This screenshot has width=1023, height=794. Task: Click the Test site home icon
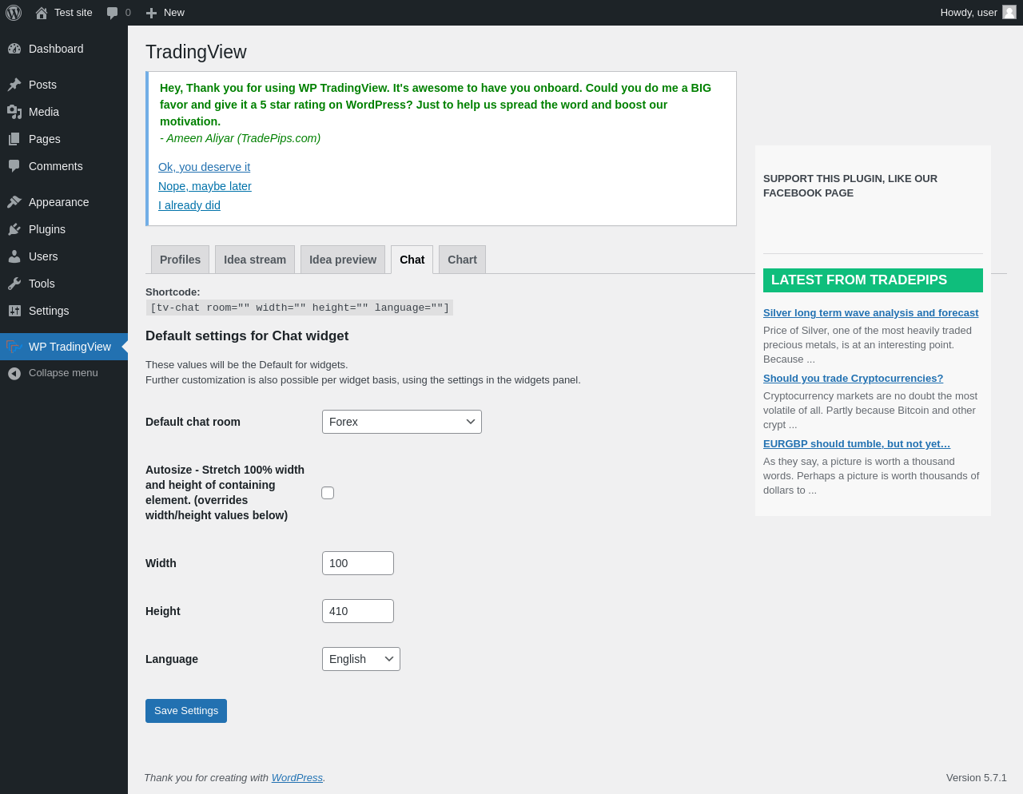tap(42, 13)
